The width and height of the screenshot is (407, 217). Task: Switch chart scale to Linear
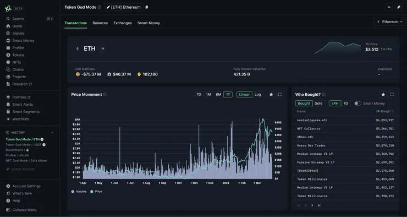click(244, 95)
